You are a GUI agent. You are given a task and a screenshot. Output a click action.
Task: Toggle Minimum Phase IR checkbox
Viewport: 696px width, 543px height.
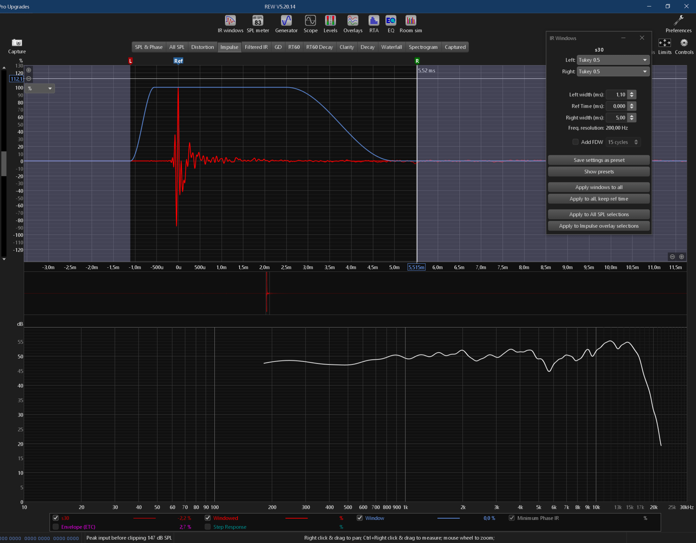(511, 518)
